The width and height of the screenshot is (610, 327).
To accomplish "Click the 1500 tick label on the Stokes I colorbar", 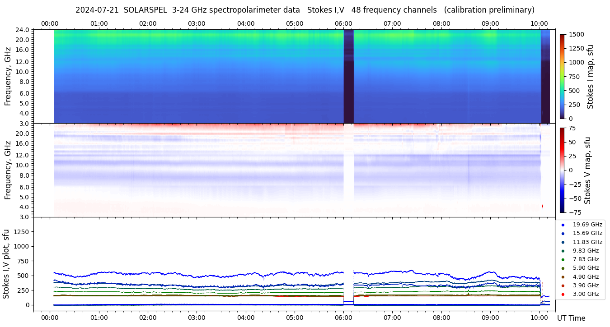I will pyautogui.click(x=577, y=34).
